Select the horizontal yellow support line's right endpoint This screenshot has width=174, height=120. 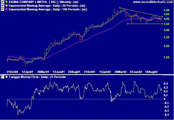162,24
